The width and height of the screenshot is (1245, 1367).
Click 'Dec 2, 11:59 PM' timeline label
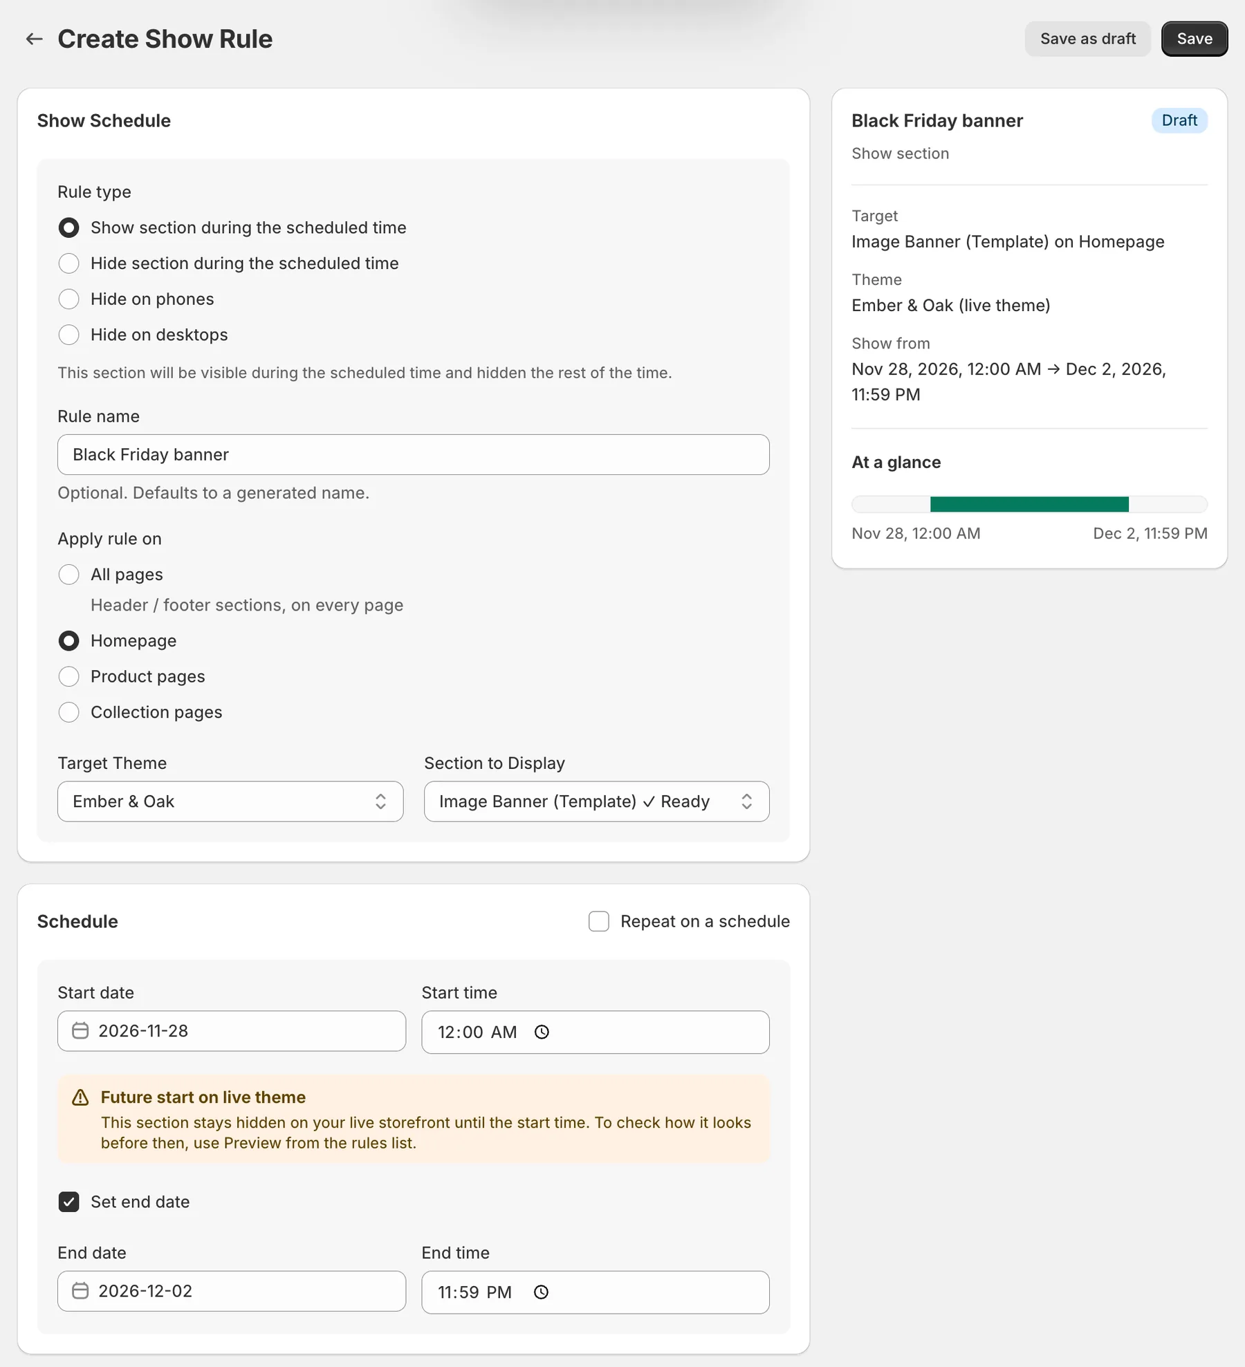tap(1150, 533)
